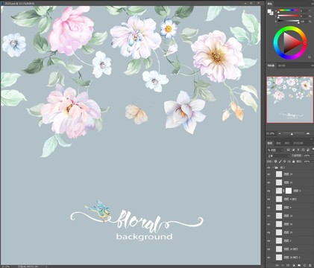Click the small icon below the color wheel
This screenshot has width=314, height=268.
pos(310,57)
